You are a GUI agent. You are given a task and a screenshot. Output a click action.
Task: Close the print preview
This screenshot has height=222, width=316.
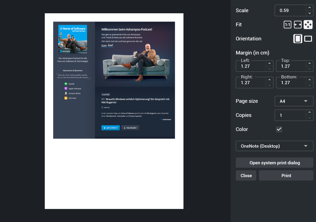tap(246, 176)
